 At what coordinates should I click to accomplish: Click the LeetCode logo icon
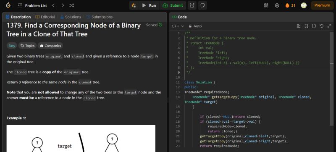tap(8, 5)
